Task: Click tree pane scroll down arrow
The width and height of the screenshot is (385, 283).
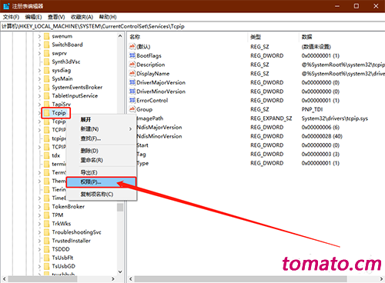Action: (120, 271)
